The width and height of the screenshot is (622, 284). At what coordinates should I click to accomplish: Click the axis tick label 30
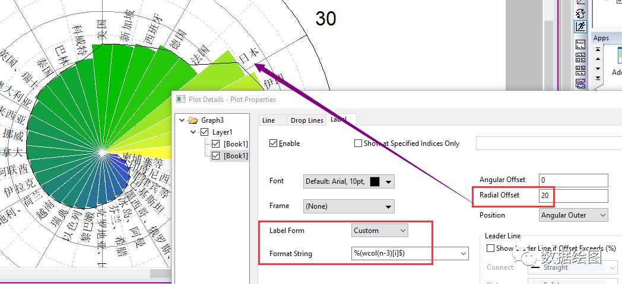(326, 18)
